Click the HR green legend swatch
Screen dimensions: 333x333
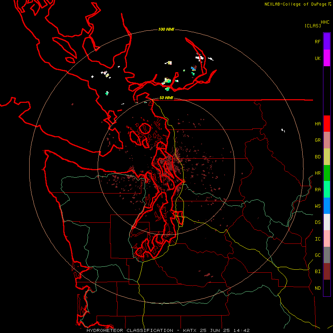pyautogui.click(x=327, y=173)
